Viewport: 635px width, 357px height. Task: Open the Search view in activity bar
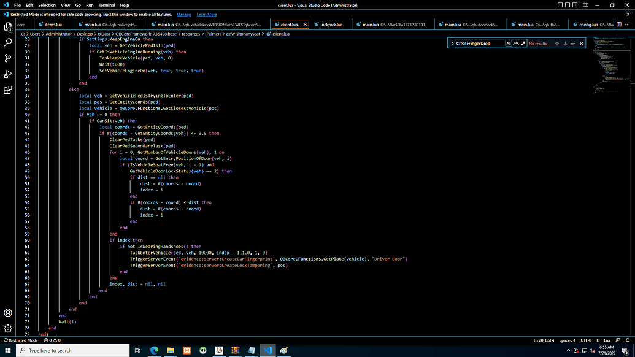(8, 43)
